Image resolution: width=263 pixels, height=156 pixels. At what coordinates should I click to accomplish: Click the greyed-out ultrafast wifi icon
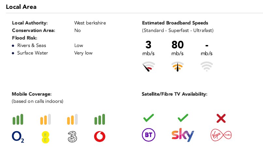[207, 67]
